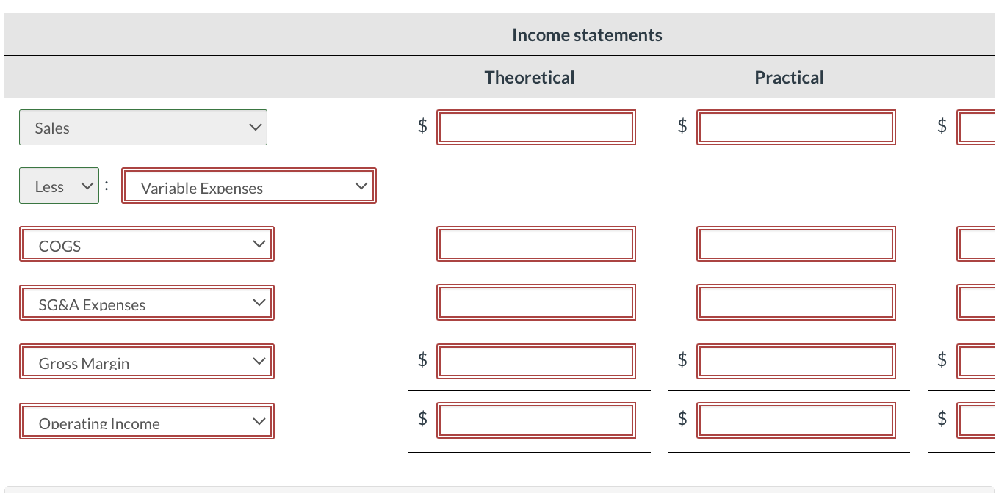Viewport: 996px width, 493px height.
Task: Open the Sales dropdown
Action: pyautogui.click(x=143, y=128)
